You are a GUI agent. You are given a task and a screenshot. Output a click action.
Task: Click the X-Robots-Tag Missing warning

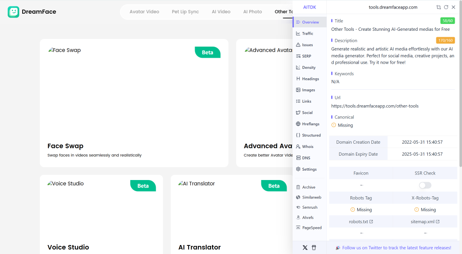click(x=425, y=210)
